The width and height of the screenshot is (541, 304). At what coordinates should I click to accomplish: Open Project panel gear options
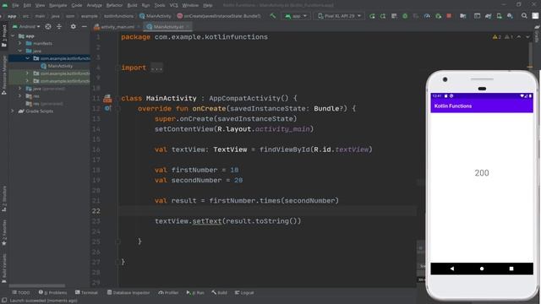[74, 26]
